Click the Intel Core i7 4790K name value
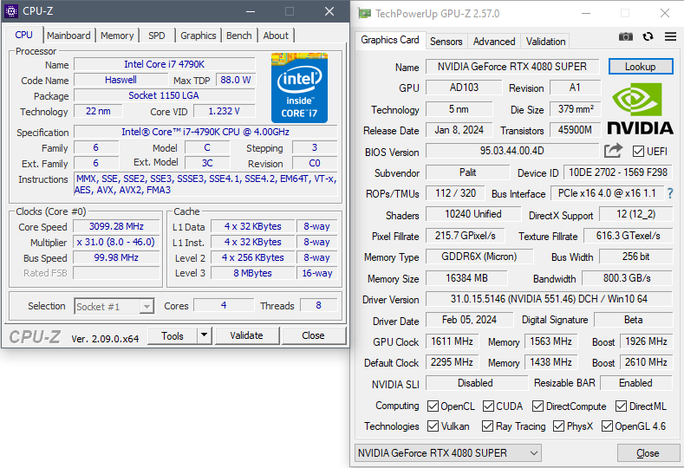684x468 pixels. click(x=165, y=64)
